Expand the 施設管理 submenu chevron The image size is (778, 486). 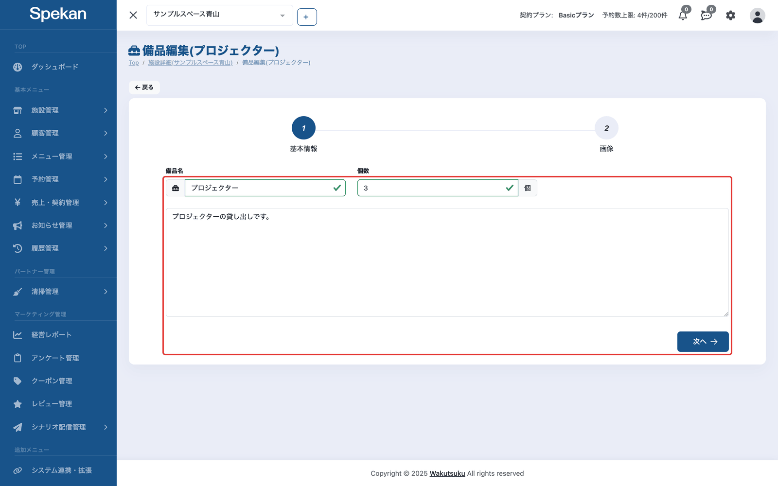tap(106, 110)
